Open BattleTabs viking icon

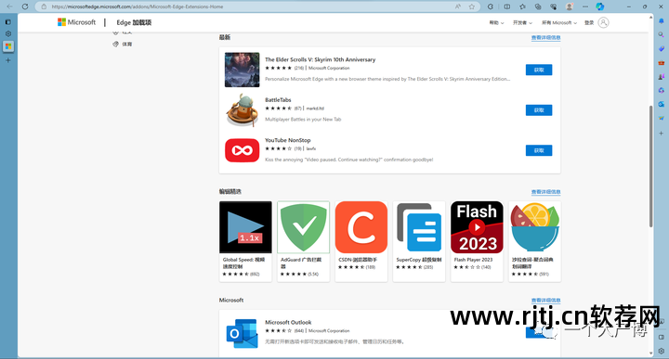[x=242, y=109]
